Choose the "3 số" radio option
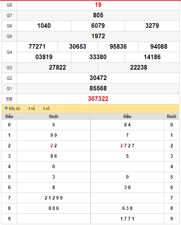 40,108
